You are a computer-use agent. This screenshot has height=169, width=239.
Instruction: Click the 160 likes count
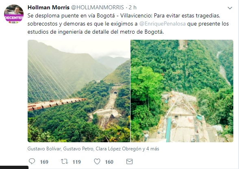point(109,162)
